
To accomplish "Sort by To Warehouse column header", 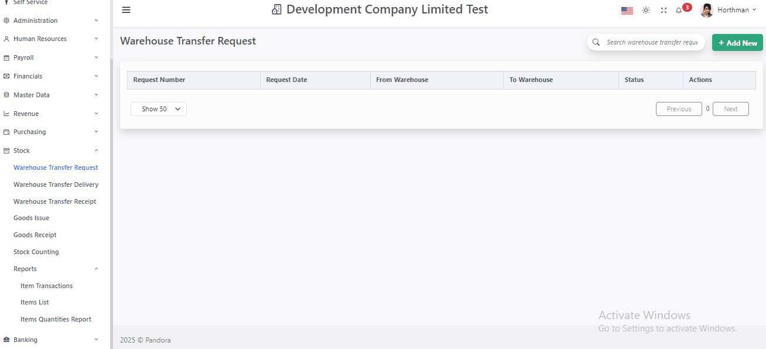I will click(561, 80).
